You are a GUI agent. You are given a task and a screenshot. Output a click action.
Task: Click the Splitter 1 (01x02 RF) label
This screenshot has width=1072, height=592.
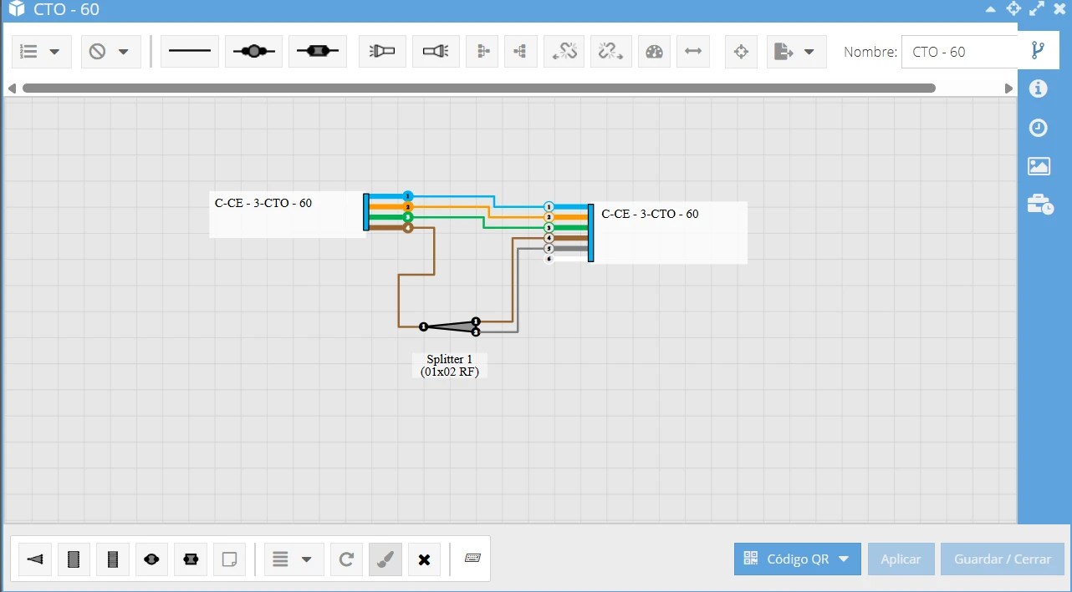[x=450, y=366]
